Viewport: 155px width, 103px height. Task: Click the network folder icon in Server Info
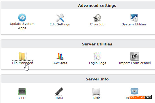pyautogui.click(x=134, y=91)
